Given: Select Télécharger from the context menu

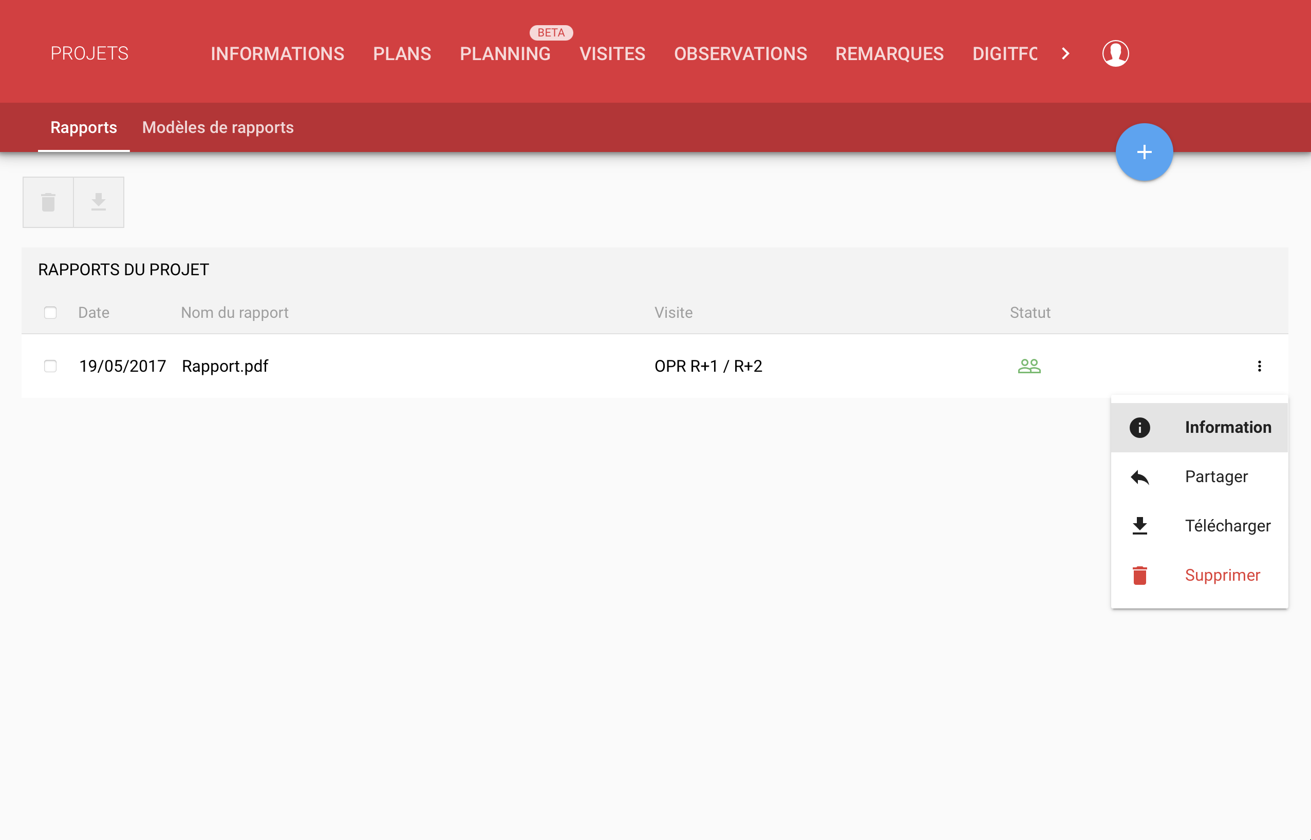Looking at the screenshot, I should point(1199,526).
